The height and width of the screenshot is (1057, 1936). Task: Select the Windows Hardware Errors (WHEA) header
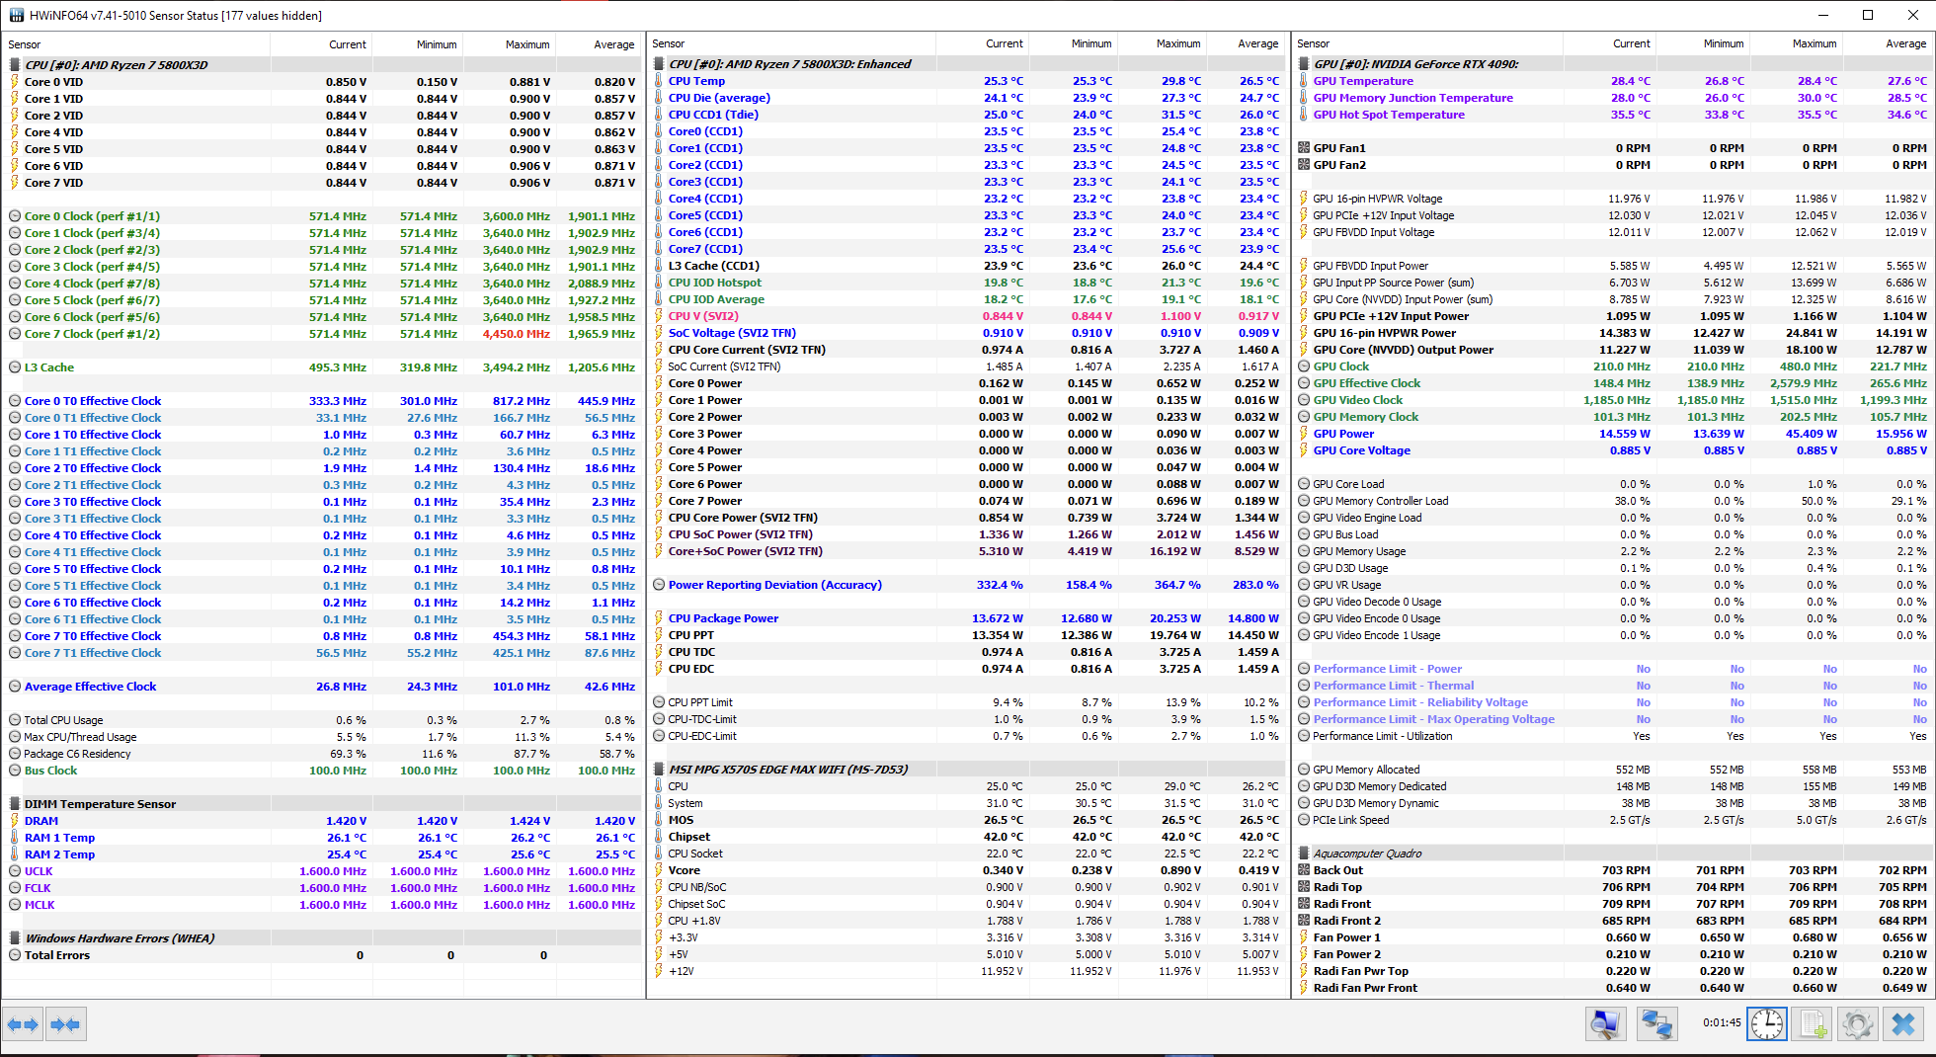323,938
